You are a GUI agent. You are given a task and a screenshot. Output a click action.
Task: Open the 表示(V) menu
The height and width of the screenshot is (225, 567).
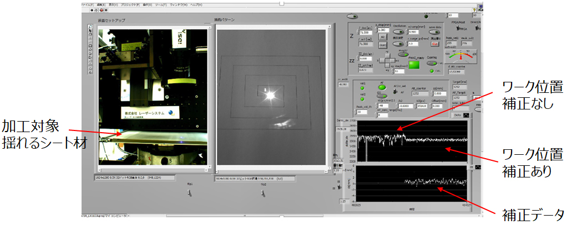click(114, 5)
